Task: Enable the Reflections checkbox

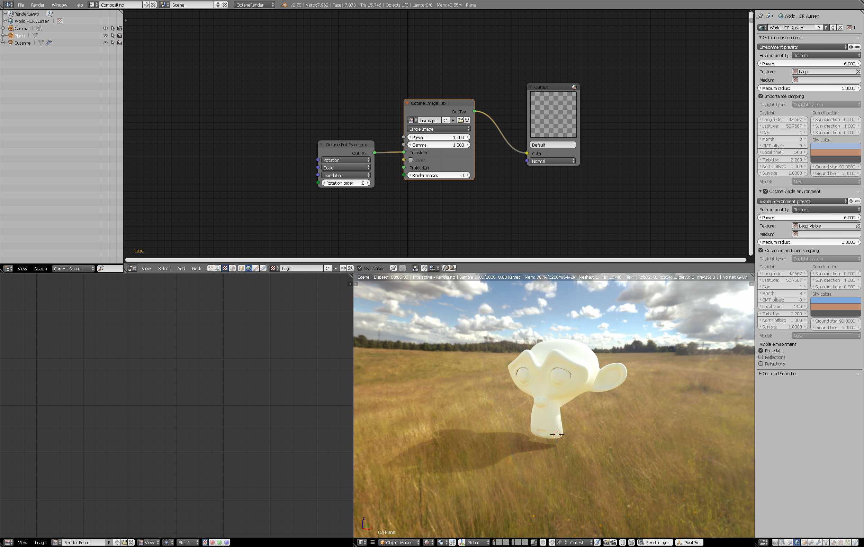Action: [760, 358]
